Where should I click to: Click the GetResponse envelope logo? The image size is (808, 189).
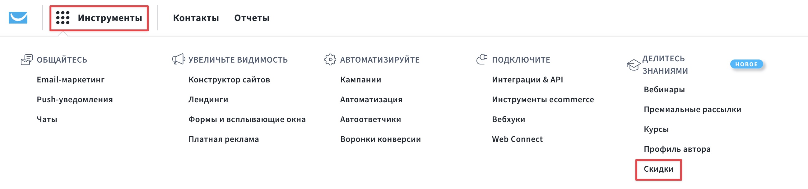click(x=18, y=17)
